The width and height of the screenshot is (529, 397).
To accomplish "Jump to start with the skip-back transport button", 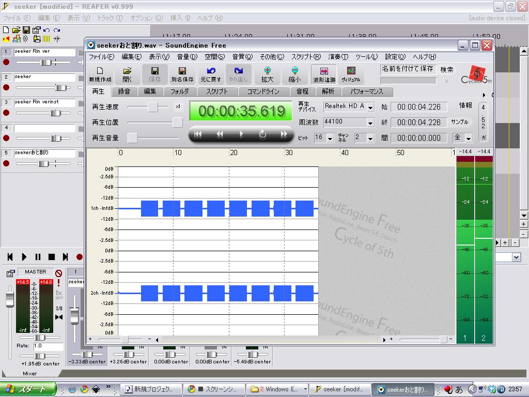I will pyautogui.click(x=198, y=134).
